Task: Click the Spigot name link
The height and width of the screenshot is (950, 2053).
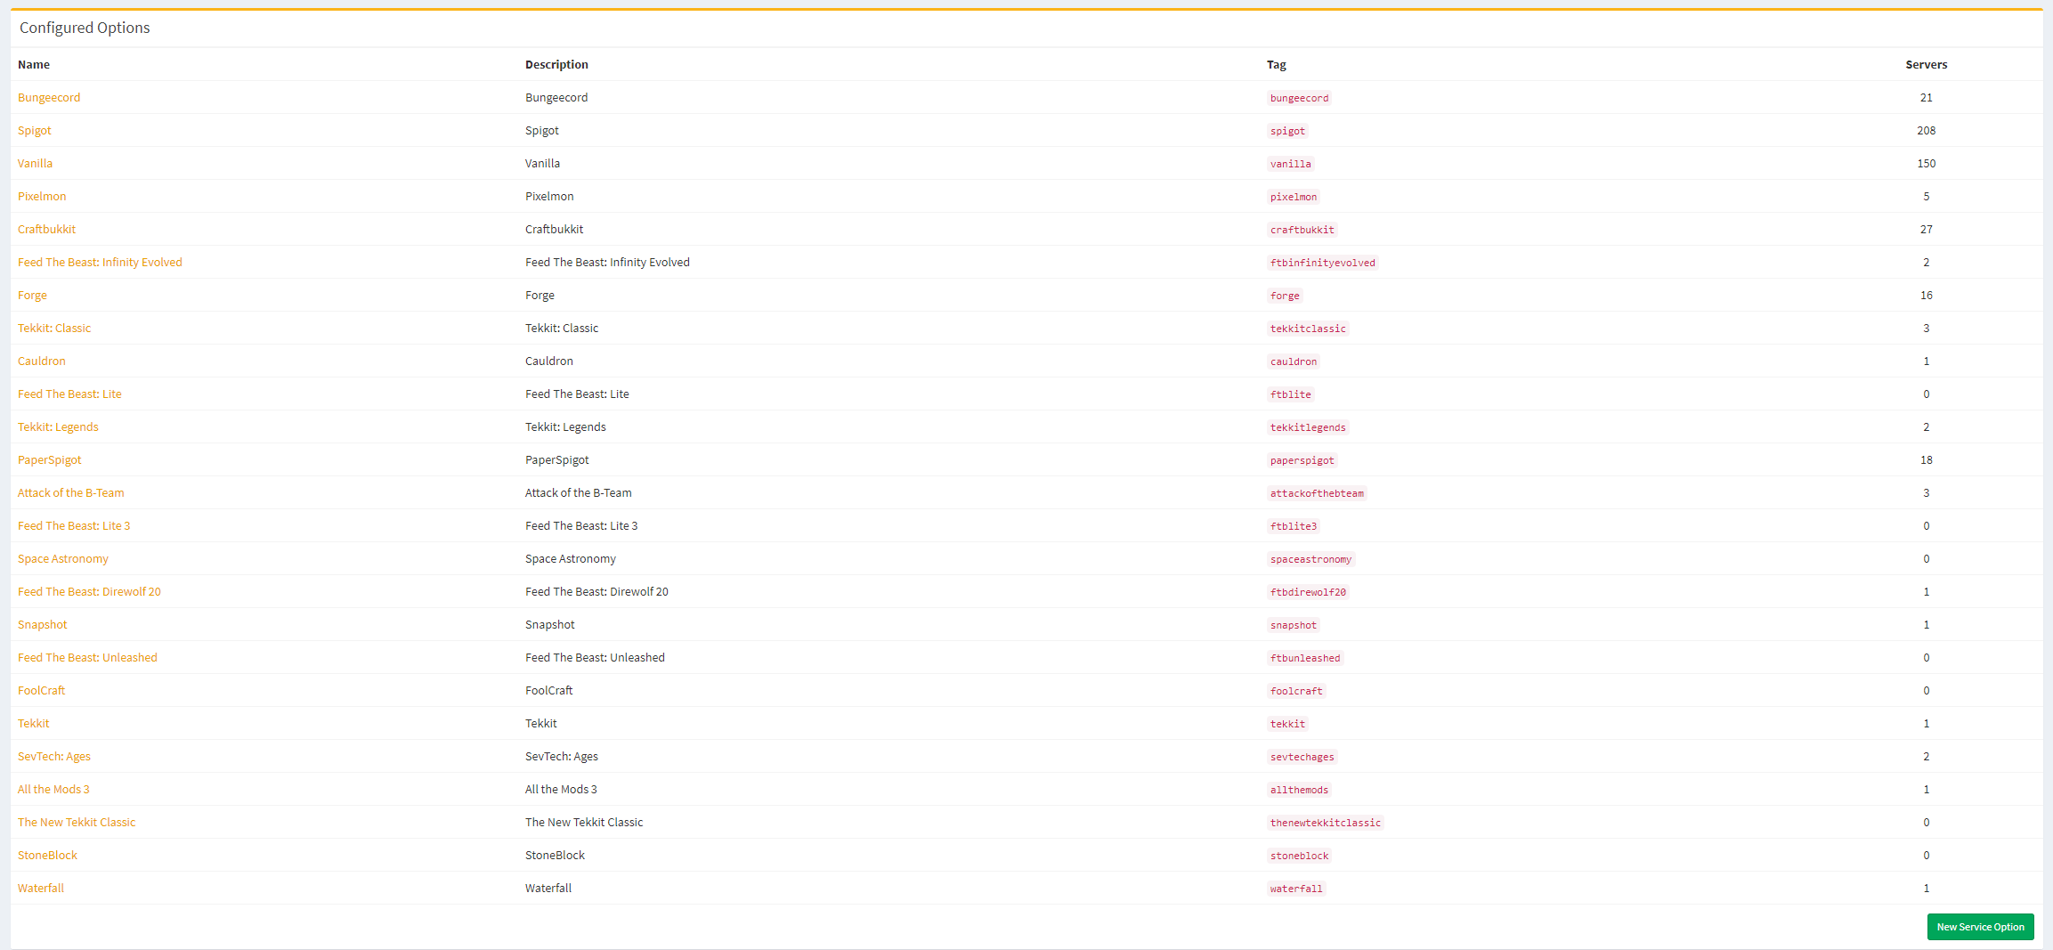Action: [35, 131]
